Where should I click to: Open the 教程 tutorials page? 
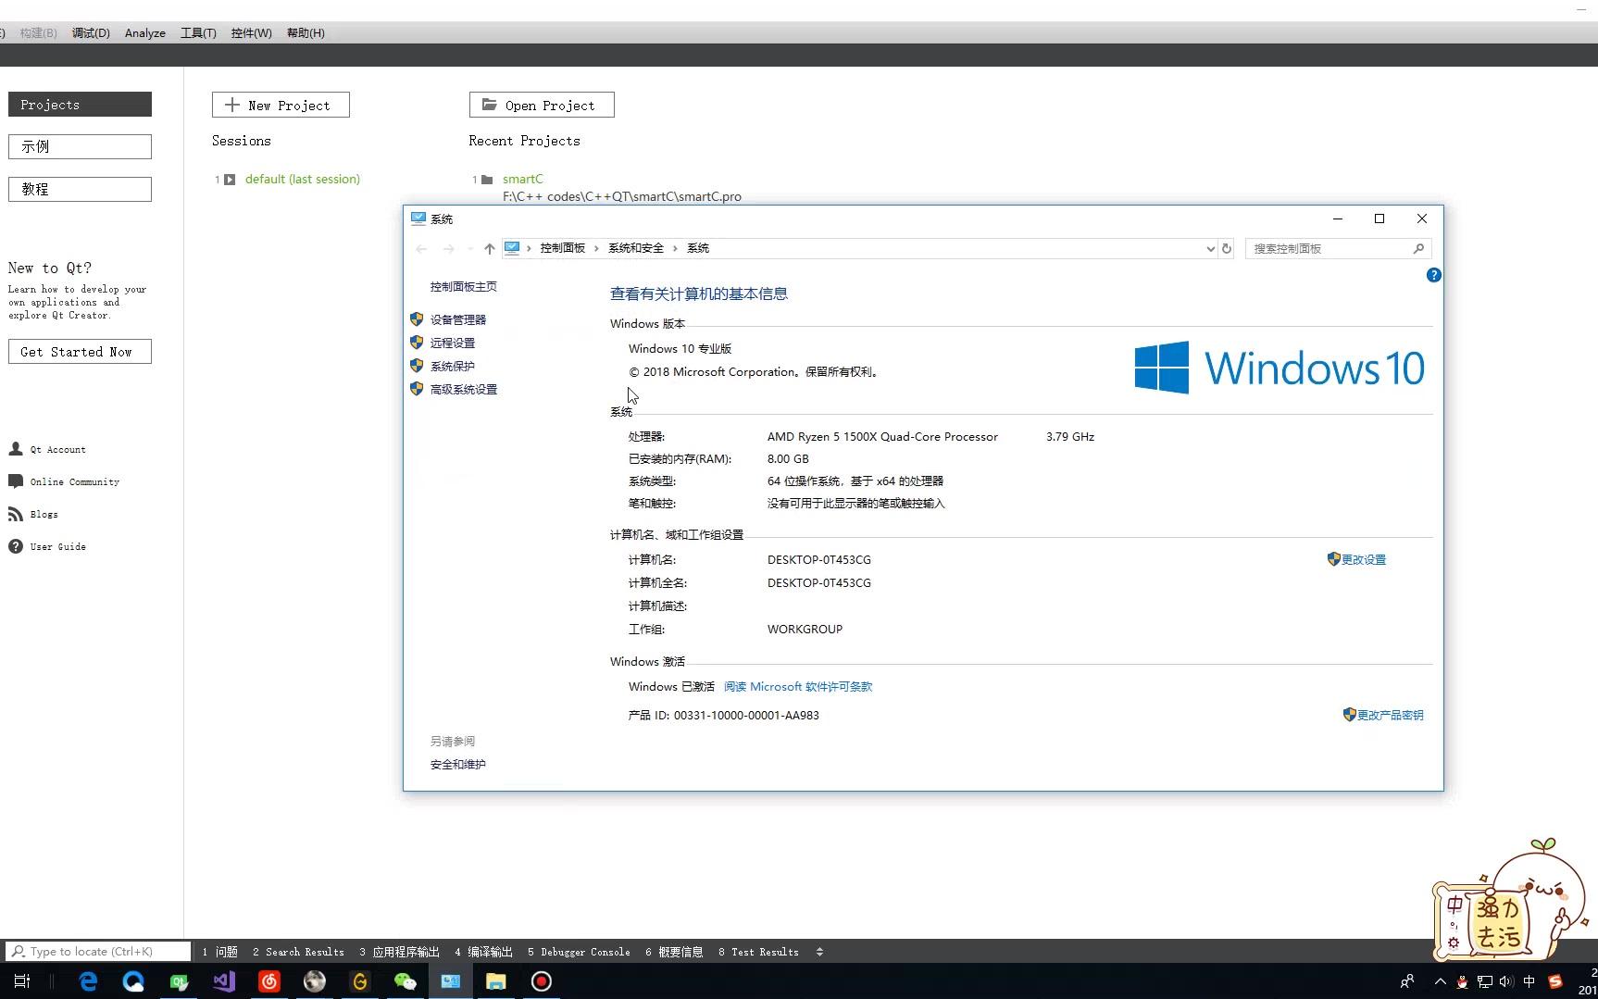[80, 189]
